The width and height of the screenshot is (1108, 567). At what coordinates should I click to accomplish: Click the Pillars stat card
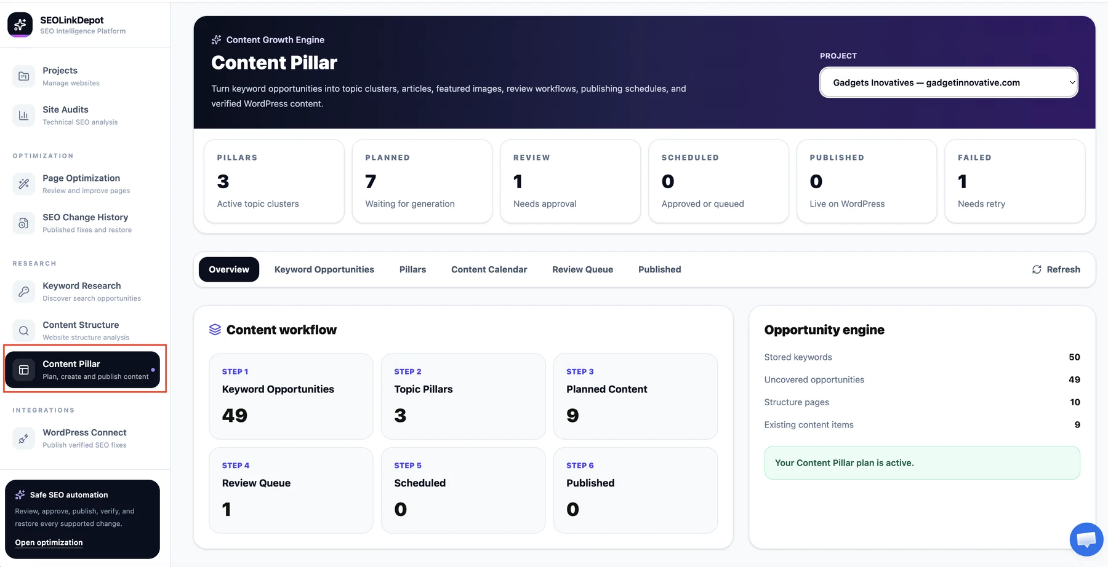click(274, 181)
